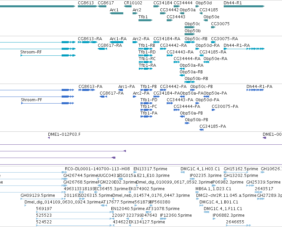The width and height of the screenshot is (282, 227).
Task: Click the CG8613-PA protein label
Action: pos(90,87)
